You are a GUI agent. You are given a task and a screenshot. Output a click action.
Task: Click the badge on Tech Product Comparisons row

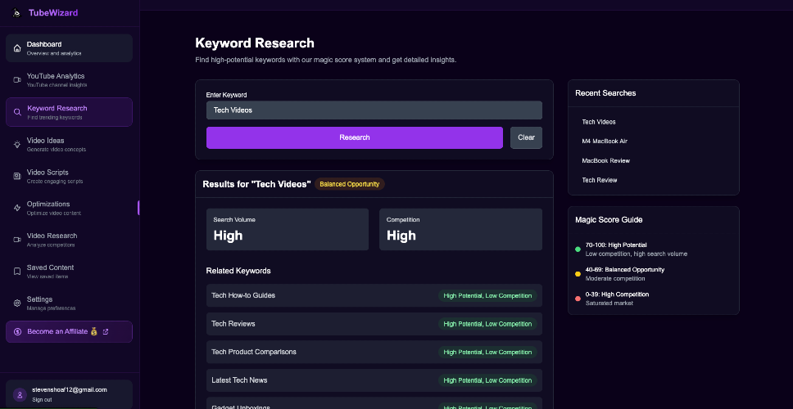[487, 352]
